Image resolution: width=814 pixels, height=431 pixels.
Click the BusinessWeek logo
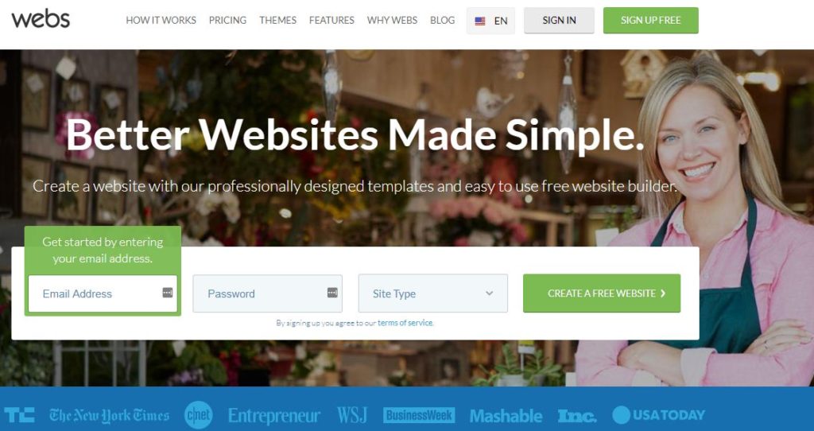point(419,415)
